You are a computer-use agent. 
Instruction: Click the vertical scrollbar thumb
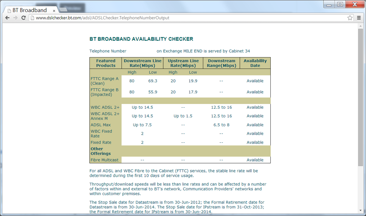(361, 97)
